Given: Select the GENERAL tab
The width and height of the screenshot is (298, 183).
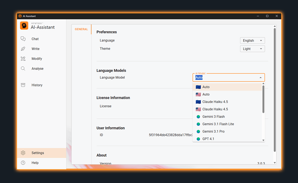Looking at the screenshot, I should pyautogui.click(x=81, y=29).
